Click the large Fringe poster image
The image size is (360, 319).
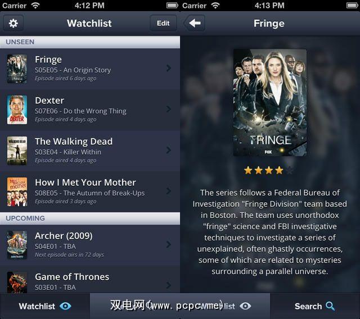pyautogui.click(x=270, y=103)
